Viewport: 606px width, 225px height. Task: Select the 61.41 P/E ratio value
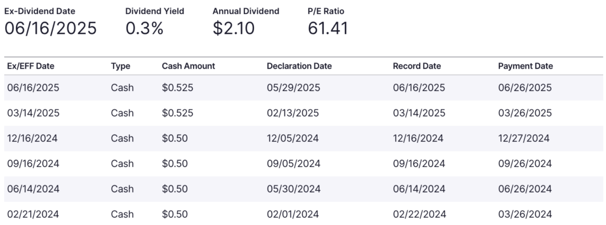tap(328, 28)
